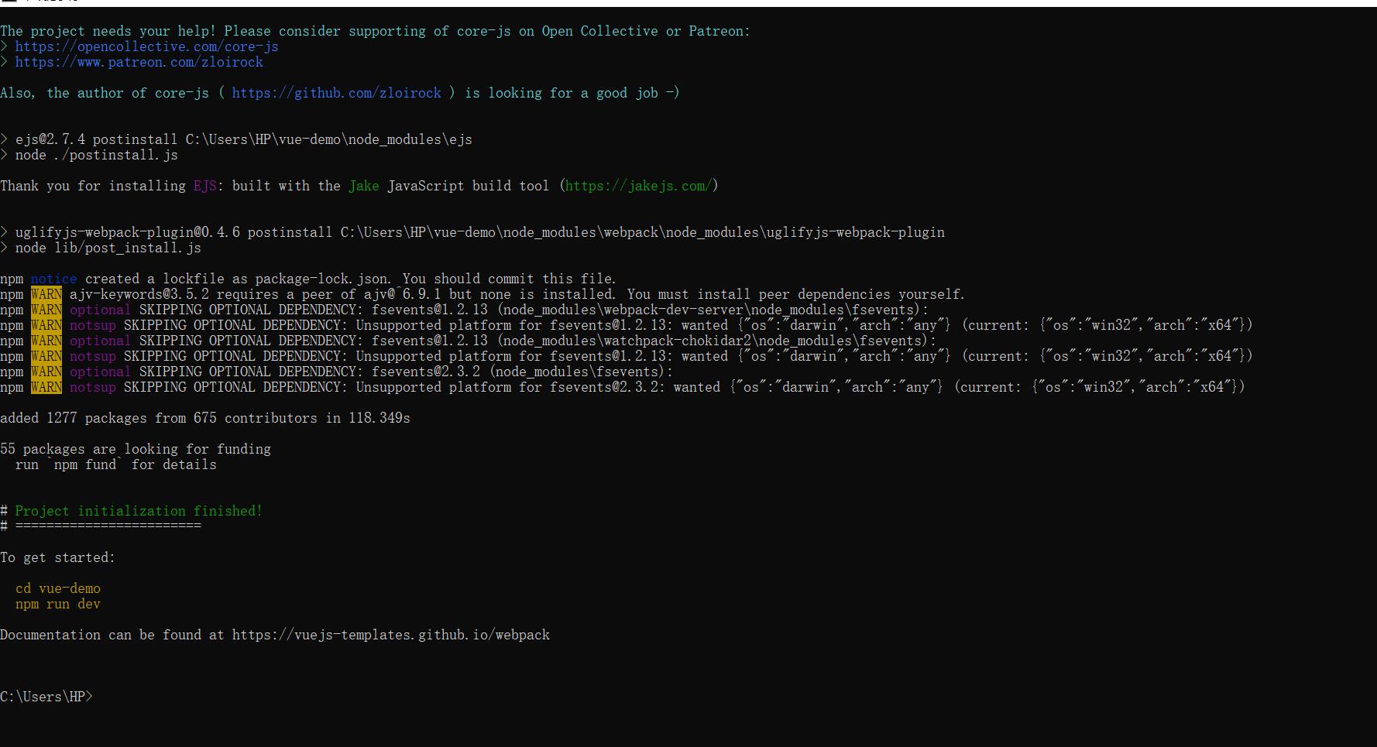Image resolution: width=1377 pixels, height=747 pixels.
Task: Select the 'ejs@2.7.4 postinstall' line
Action: coord(236,139)
